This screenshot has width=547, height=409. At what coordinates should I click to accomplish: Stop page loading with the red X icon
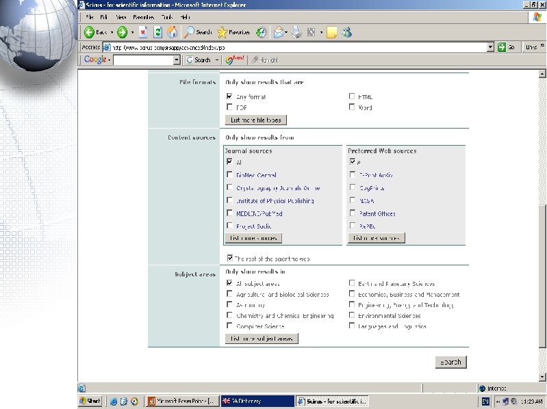click(143, 32)
